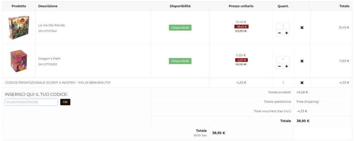Apply the promo code with OK
This screenshot has width=354, height=141.
click(x=65, y=102)
